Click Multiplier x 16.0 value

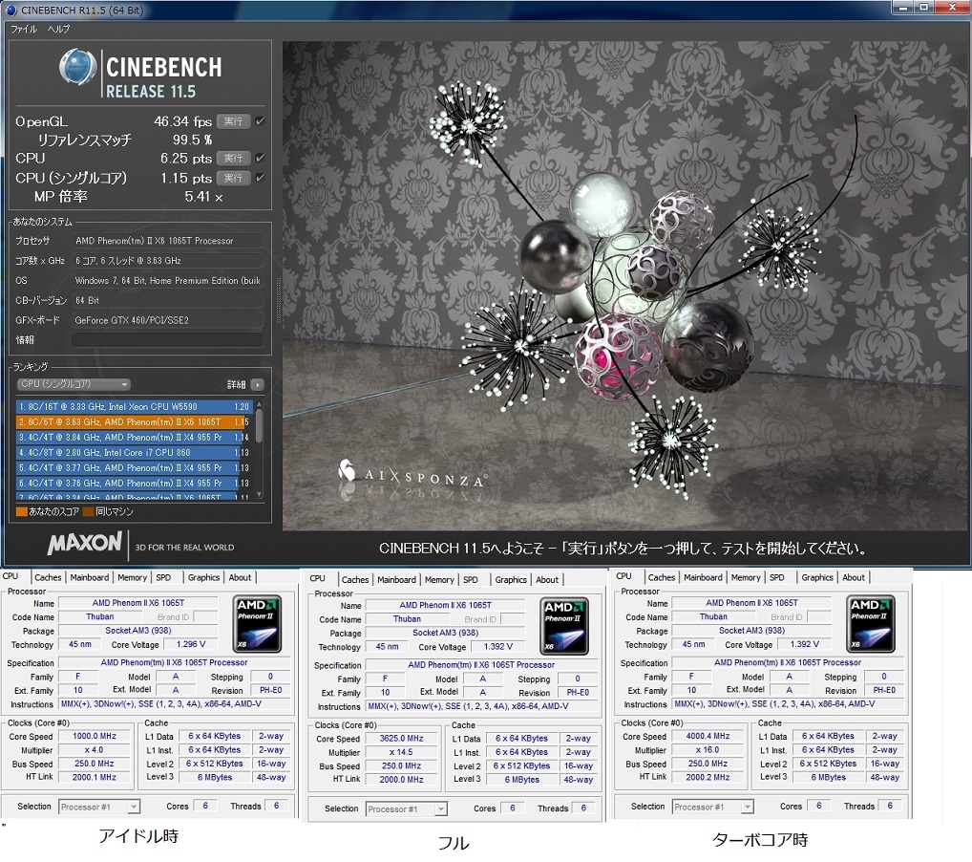click(x=708, y=749)
